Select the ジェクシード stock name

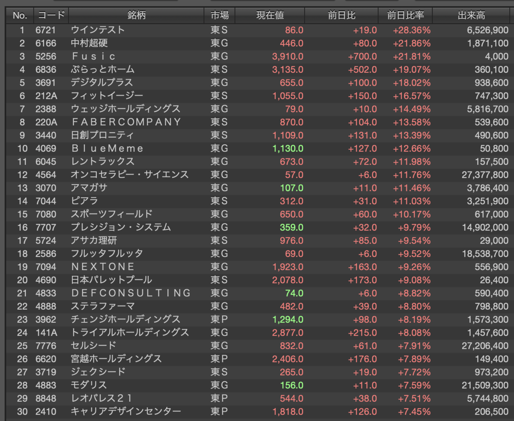point(98,372)
